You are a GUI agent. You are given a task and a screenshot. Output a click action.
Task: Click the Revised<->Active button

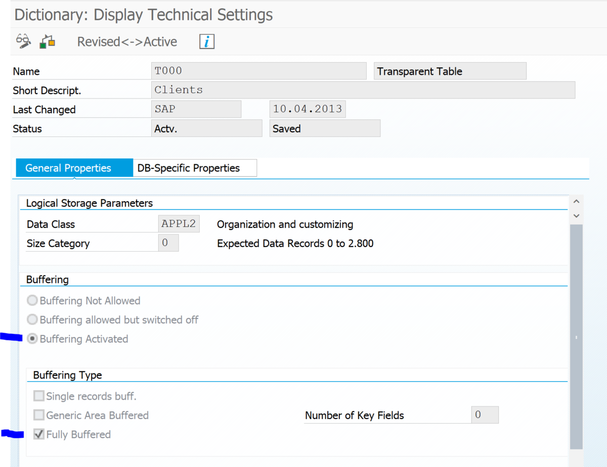pos(127,41)
